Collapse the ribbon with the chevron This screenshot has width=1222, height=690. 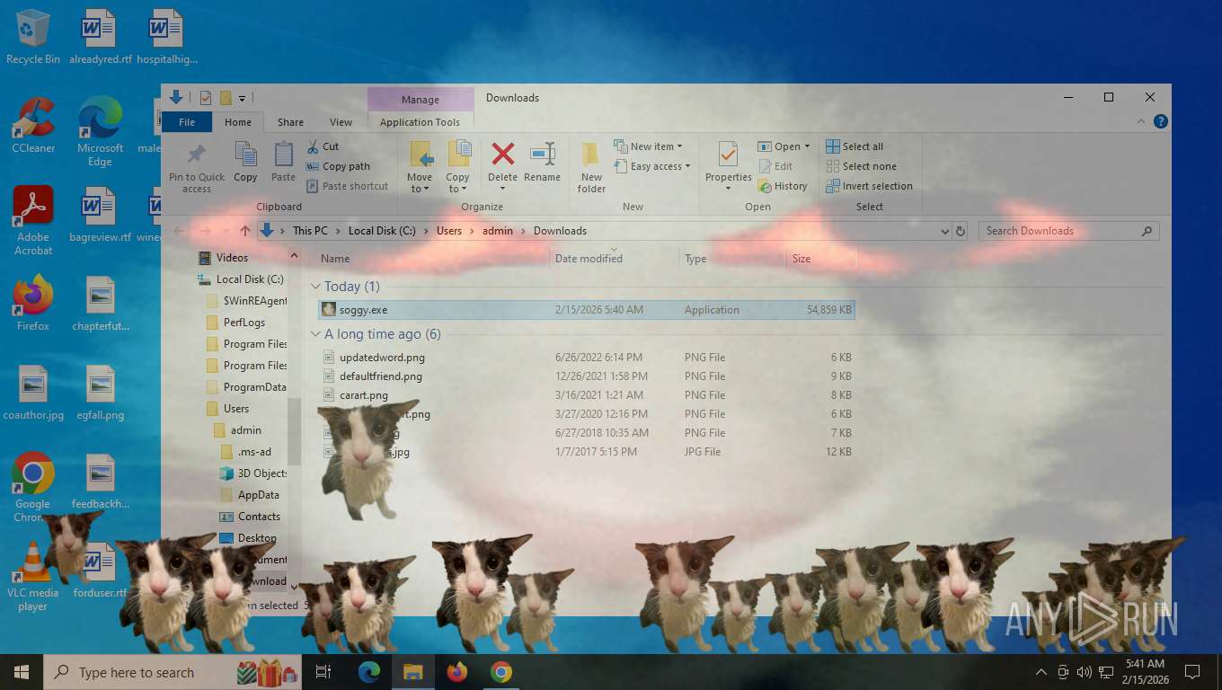(x=1142, y=122)
